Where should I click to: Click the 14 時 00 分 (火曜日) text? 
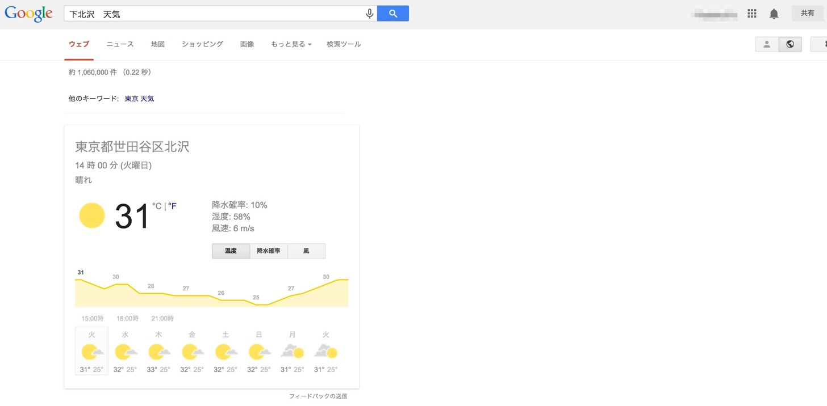click(114, 166)
